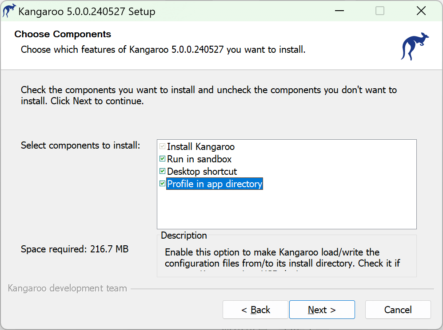Toggle the Desktop shortcut checkbox

coord(162,171)
